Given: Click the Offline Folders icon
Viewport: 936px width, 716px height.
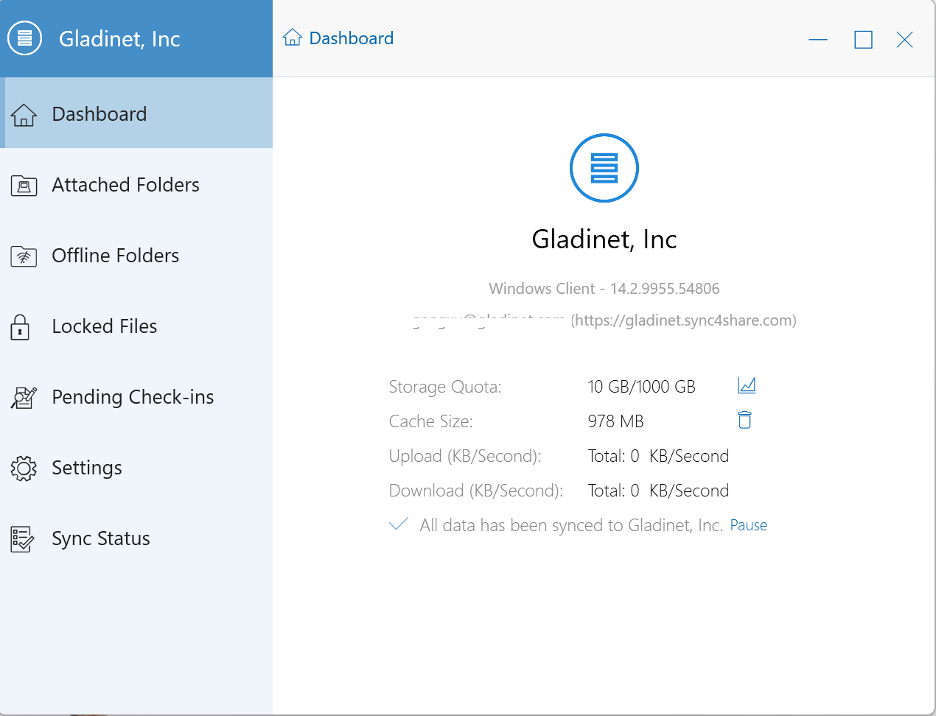Looking at the screenshot, I should [24, 256].
